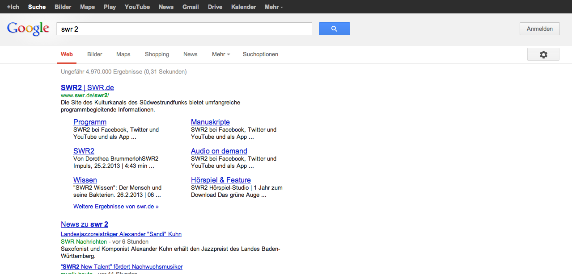The image size is (572, 274).
Task: Open the Programm sitelink
Action: tap(90, 122)
